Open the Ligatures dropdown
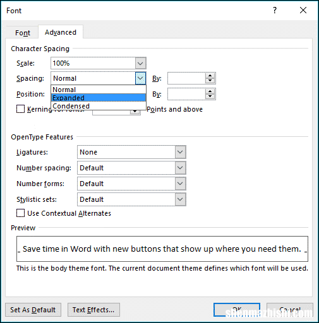The height and width of the screenshot is (323, 319). (180, 152)
